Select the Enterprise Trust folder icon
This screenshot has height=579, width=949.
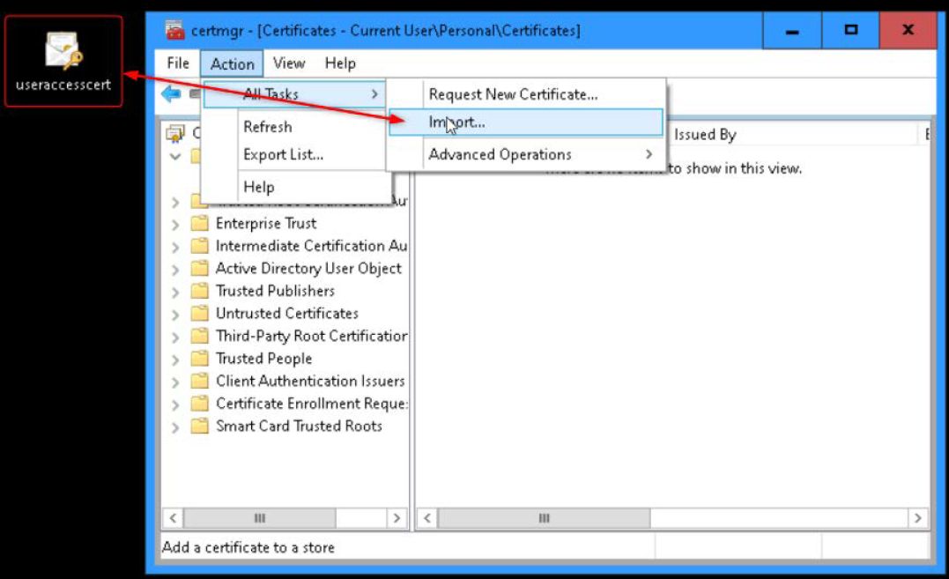pos(199,224)
